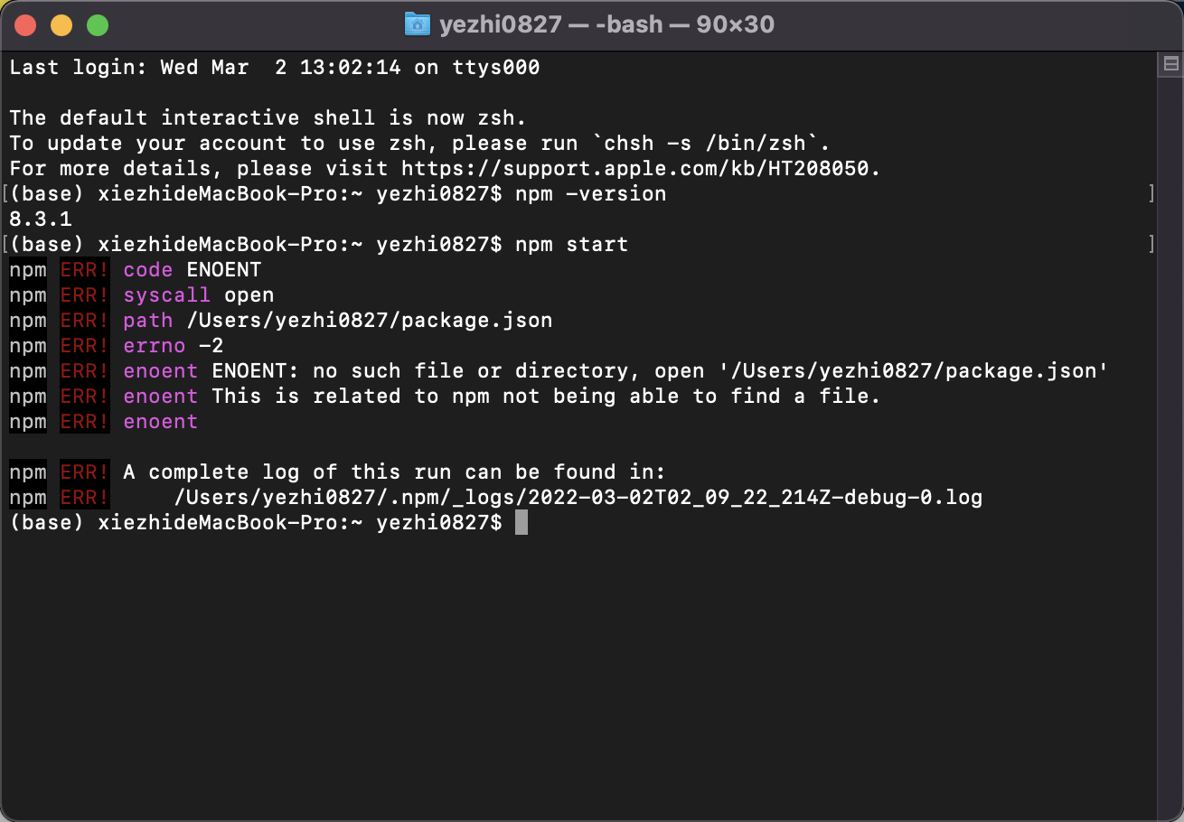The image size is (1184, 822).
Task: Click the right bracket mark on the npm start line
Action: point(1151,244)
